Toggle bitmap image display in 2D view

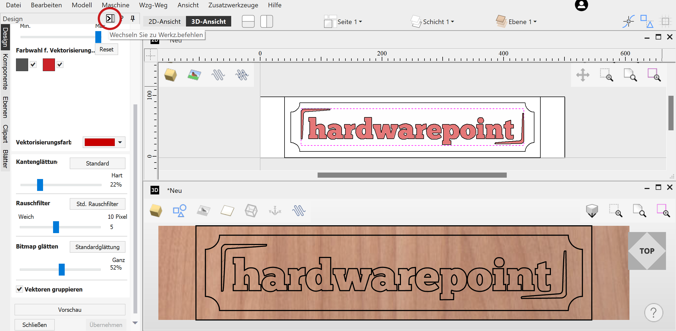pos(194,75)
